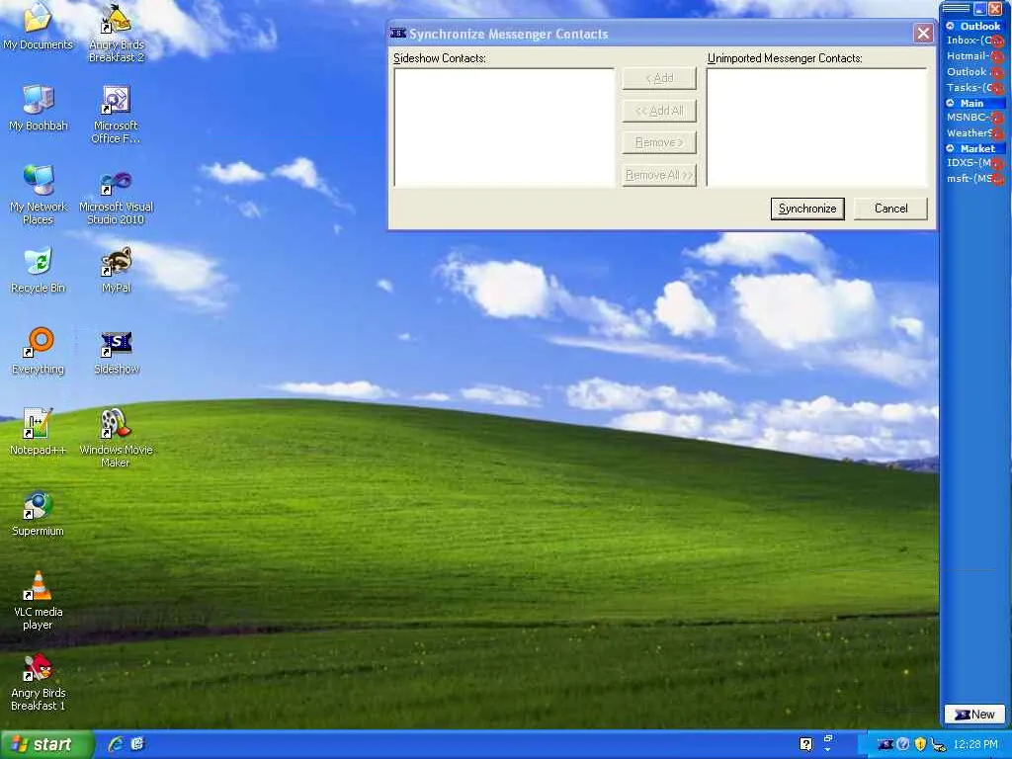This screenshot has height=759, width=1012.
Task: Click the red status icon beside MSNBC
Action: (998, 119)
